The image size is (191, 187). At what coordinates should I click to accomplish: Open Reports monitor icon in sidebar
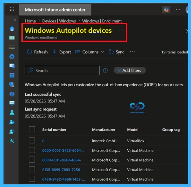(x=12, y=103)
